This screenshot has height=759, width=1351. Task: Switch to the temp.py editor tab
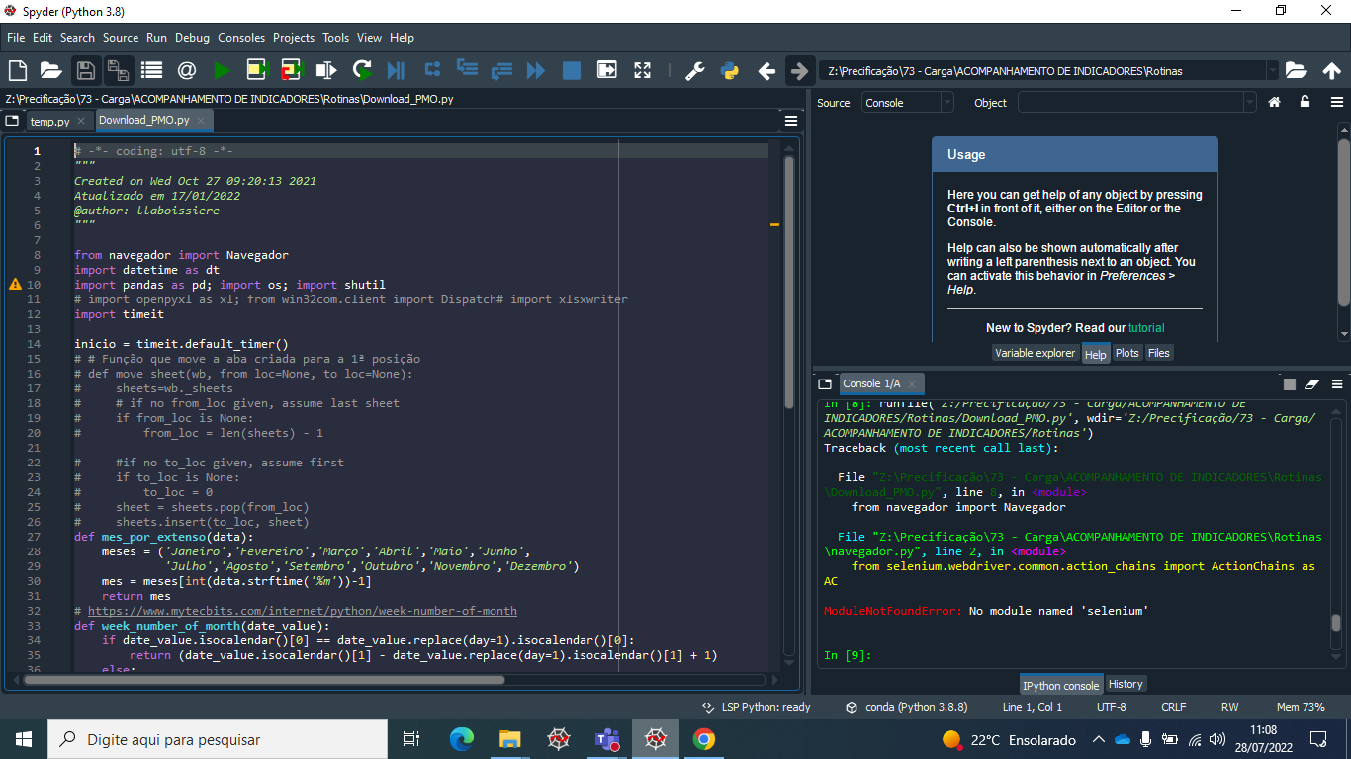(x=49, y=121)
